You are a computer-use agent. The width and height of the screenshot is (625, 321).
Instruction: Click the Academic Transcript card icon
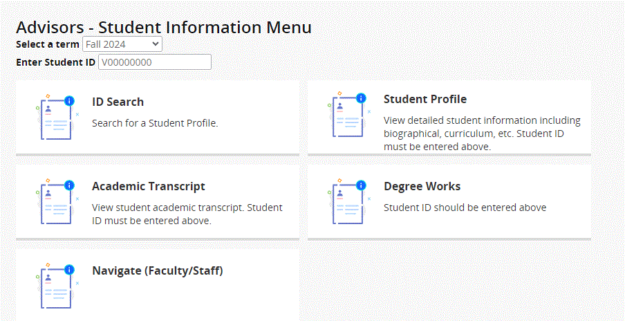coord(57,201)
